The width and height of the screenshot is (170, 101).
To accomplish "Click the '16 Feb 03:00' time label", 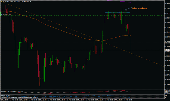I will coord(90,100).
